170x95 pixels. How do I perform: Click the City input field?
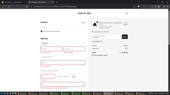(48, 76)
